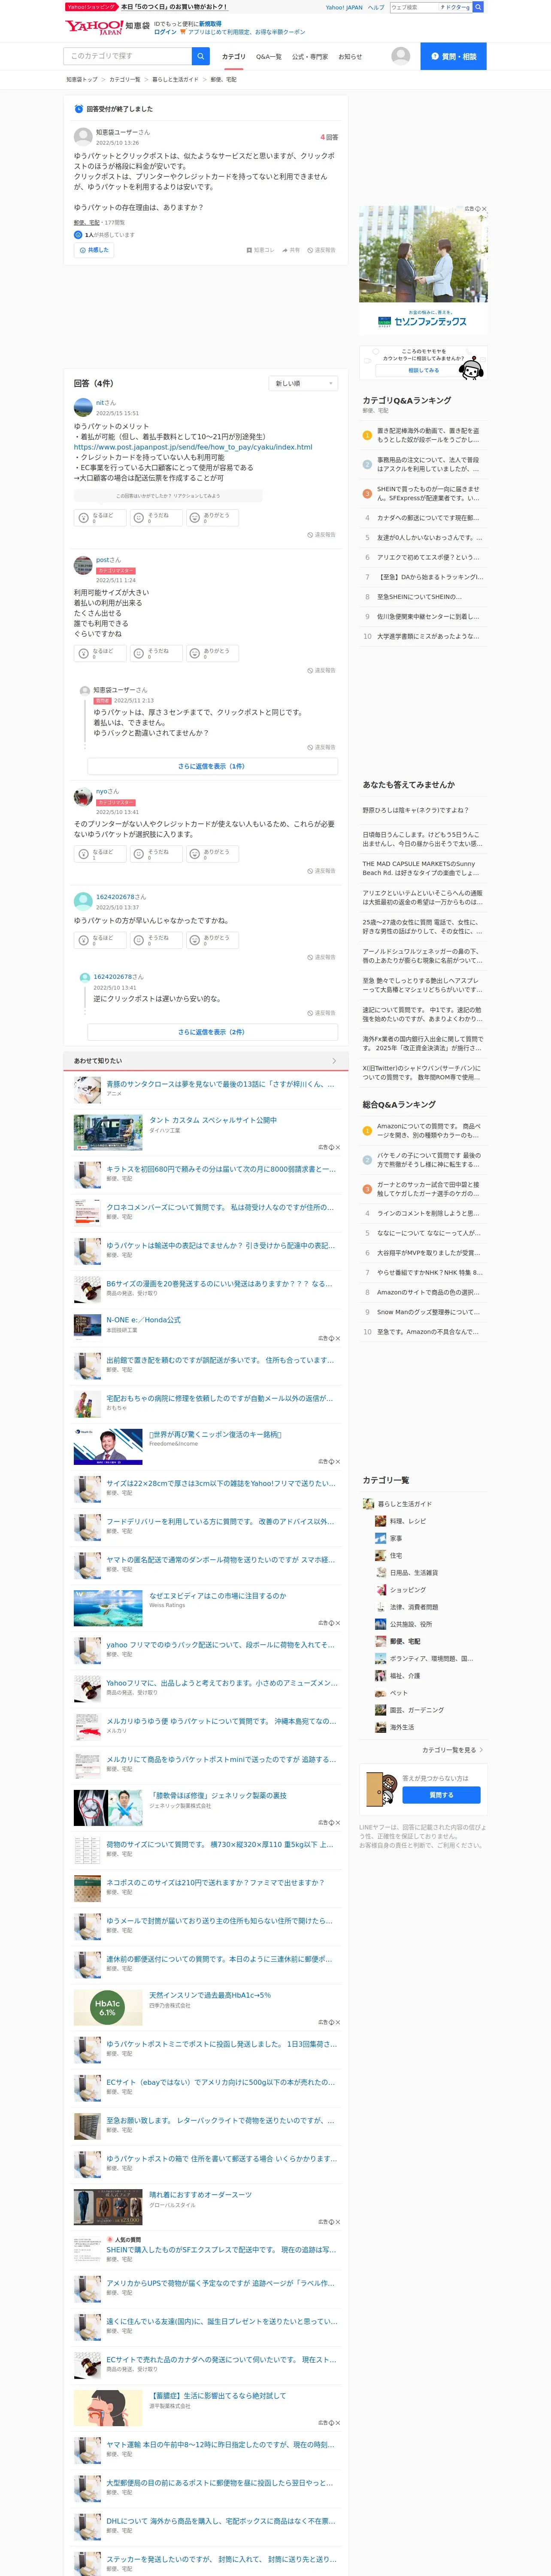Open 住宅 category icon
Image resolution: width=551 pixels, height=2576 pixels.
380,1555
